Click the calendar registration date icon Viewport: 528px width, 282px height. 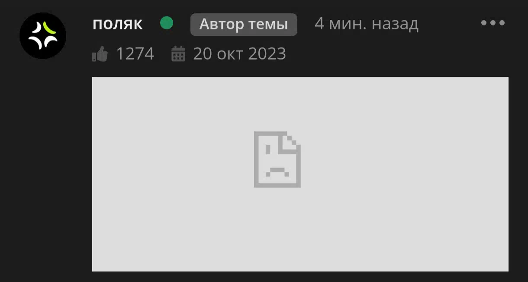[178, 54]
